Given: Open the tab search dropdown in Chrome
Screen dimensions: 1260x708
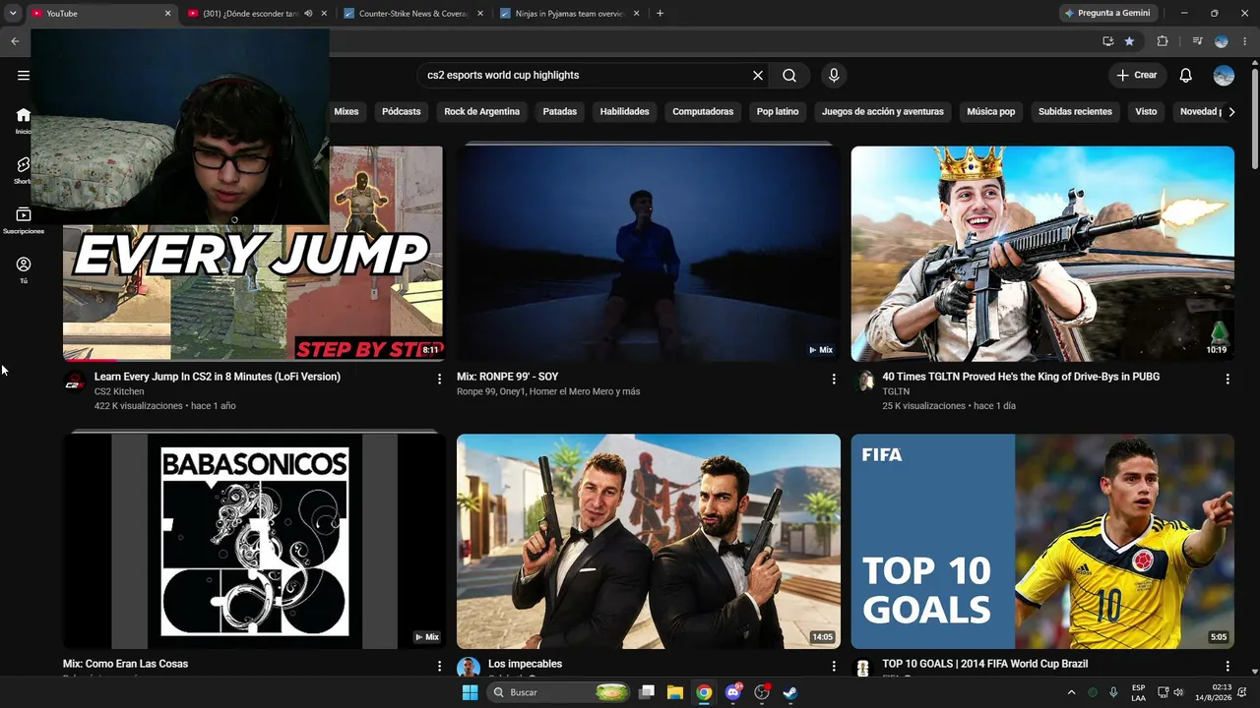Looking at the screenshot, I should (13, 14).
